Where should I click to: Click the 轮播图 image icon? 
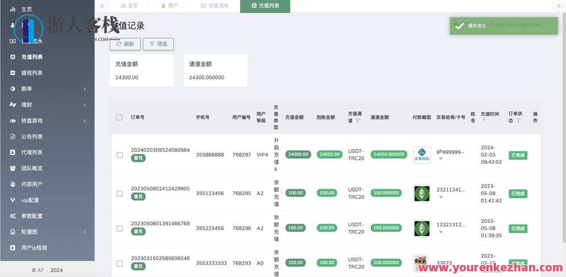point(13,232)
